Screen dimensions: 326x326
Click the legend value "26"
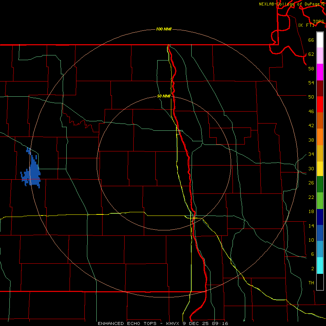coord(311,183)
